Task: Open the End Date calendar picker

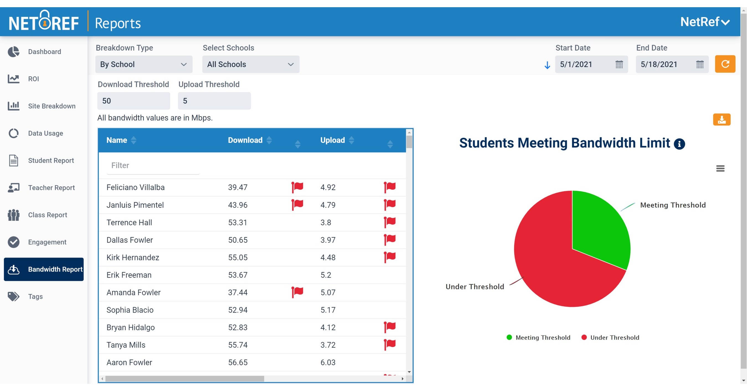Action: [700, 64]
